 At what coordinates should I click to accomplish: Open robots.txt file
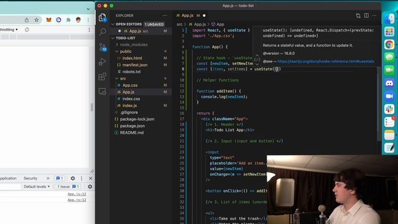(131, 72)
